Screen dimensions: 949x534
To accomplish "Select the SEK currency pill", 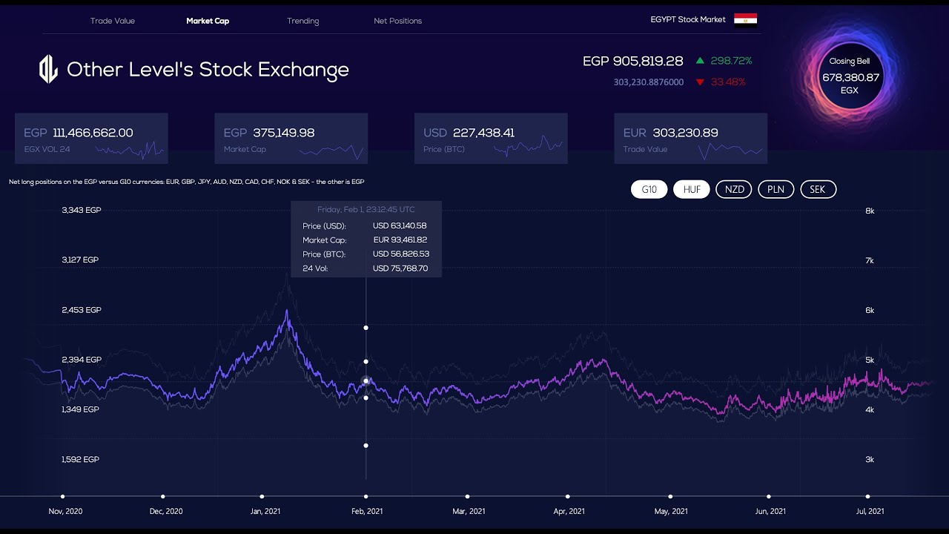I will click(x=817, y=190).
